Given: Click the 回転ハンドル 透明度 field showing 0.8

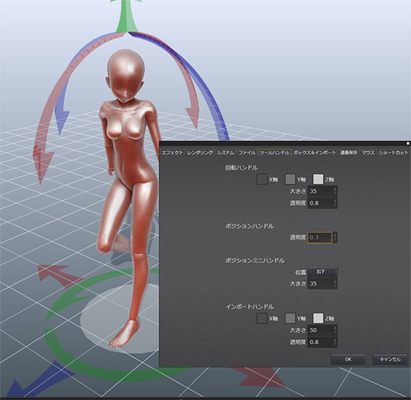Looking at the screenshot, I should [320, 203].
